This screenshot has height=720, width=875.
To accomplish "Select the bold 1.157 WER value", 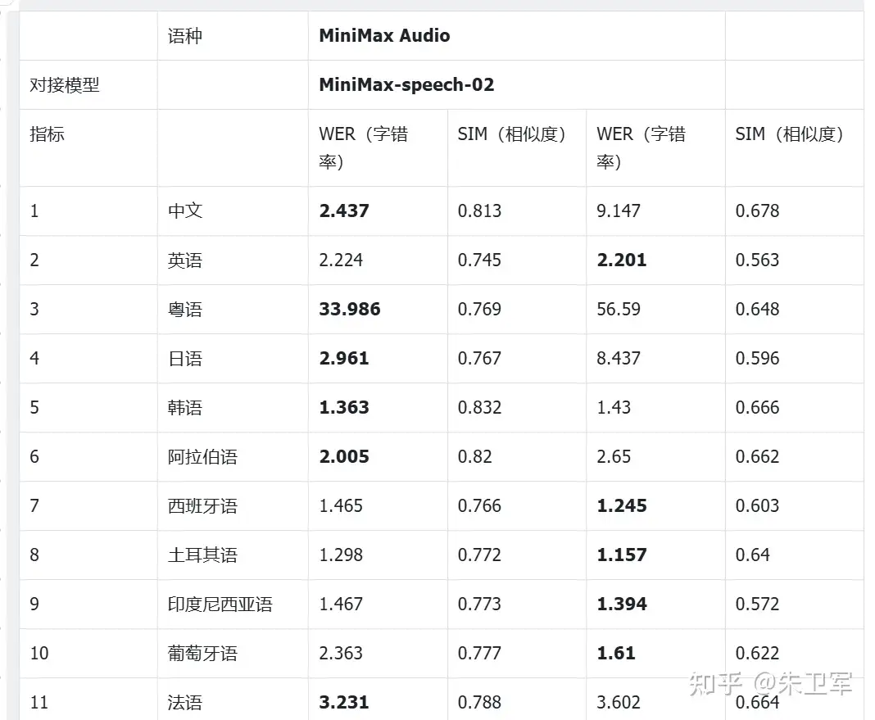I will pyautogui.click(x=622, y=555).
